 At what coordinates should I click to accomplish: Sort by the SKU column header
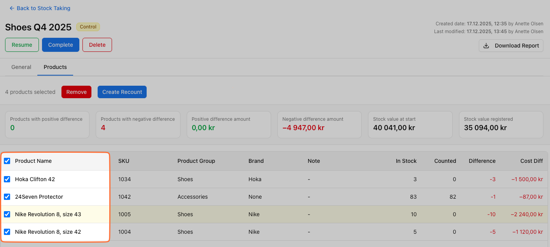(x=124, y=161)
